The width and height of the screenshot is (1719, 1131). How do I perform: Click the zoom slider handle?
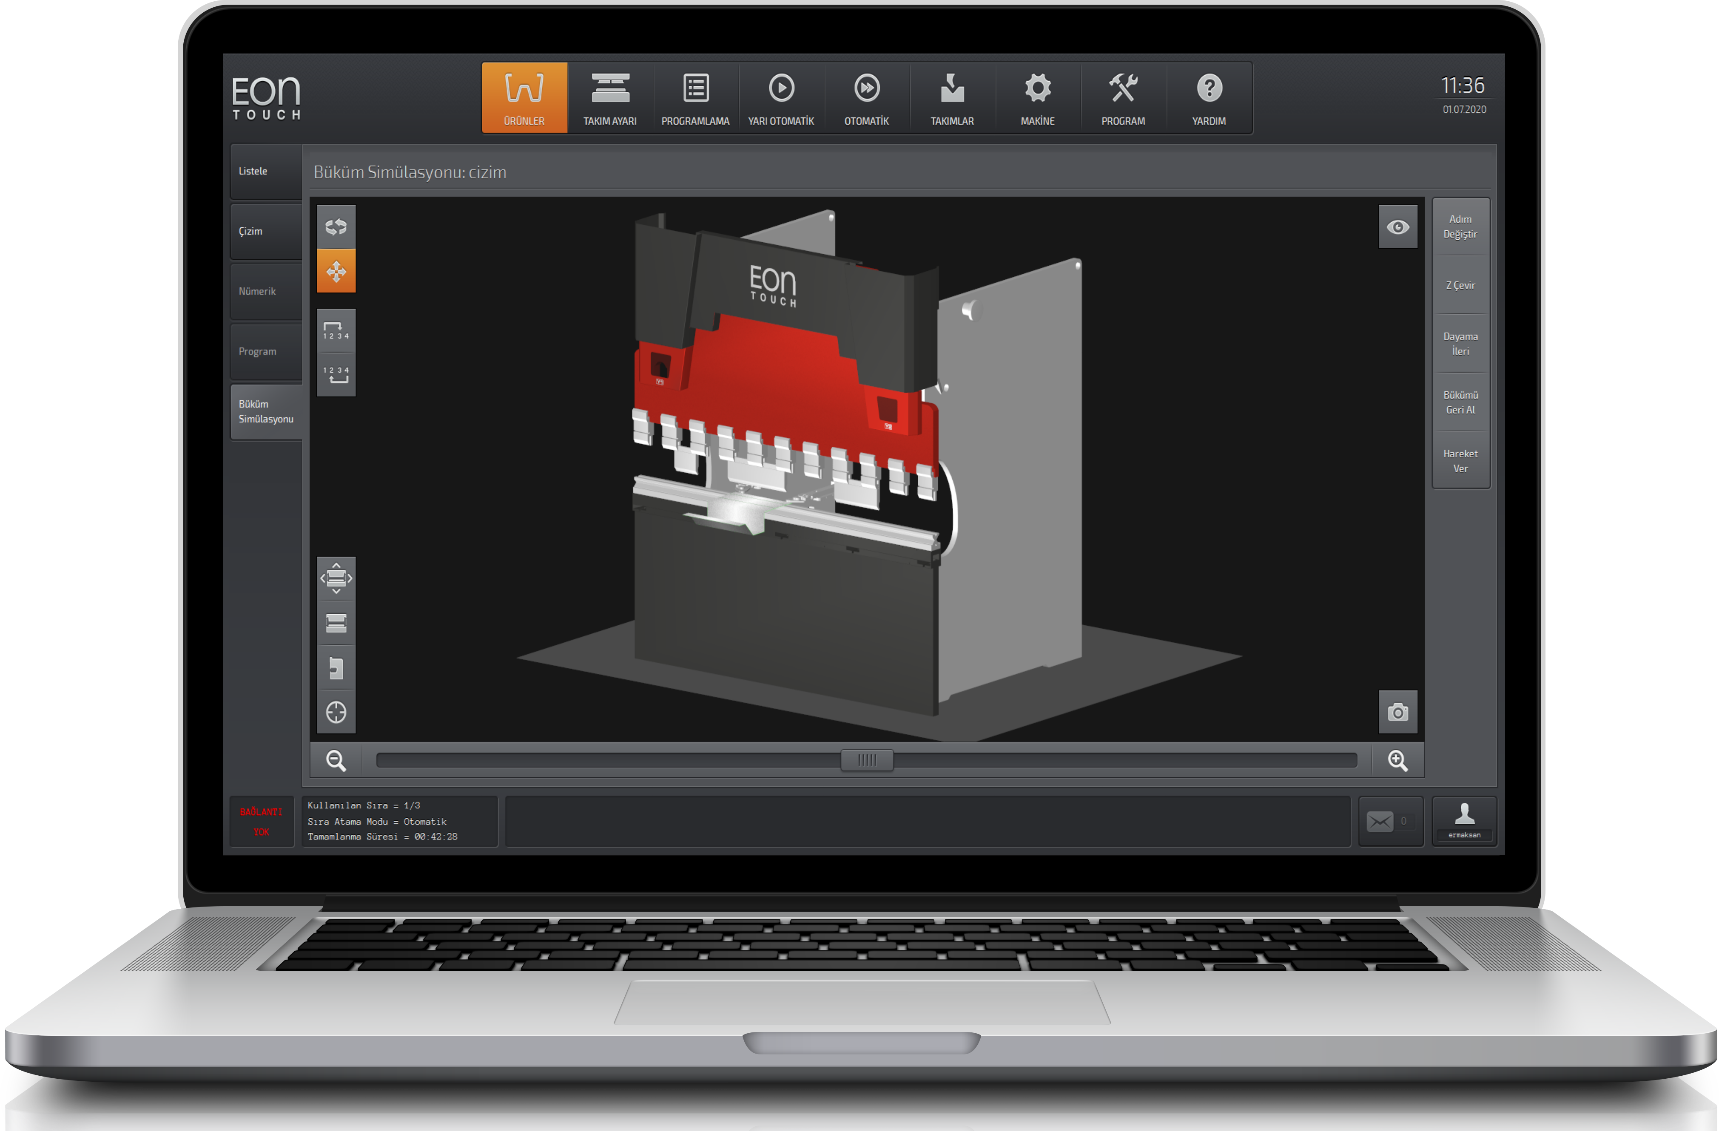(867, 760)
